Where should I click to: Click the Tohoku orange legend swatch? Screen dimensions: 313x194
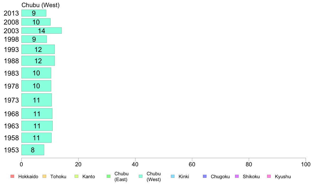[44, 176]
